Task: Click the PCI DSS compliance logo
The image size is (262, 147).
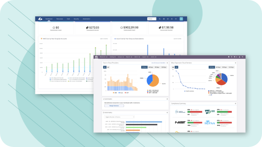Action: pyautogui.click(x=210, y=111)
